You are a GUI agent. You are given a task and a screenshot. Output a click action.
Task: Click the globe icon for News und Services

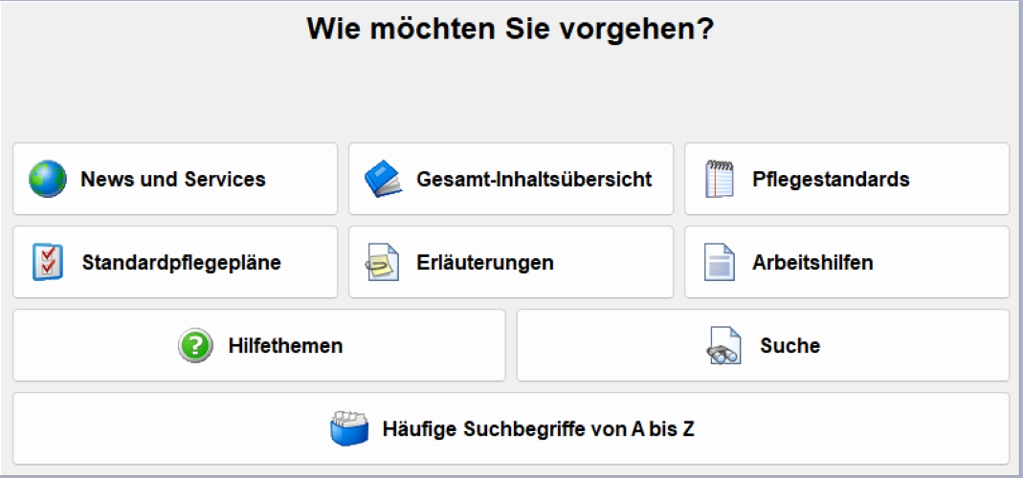48,179
